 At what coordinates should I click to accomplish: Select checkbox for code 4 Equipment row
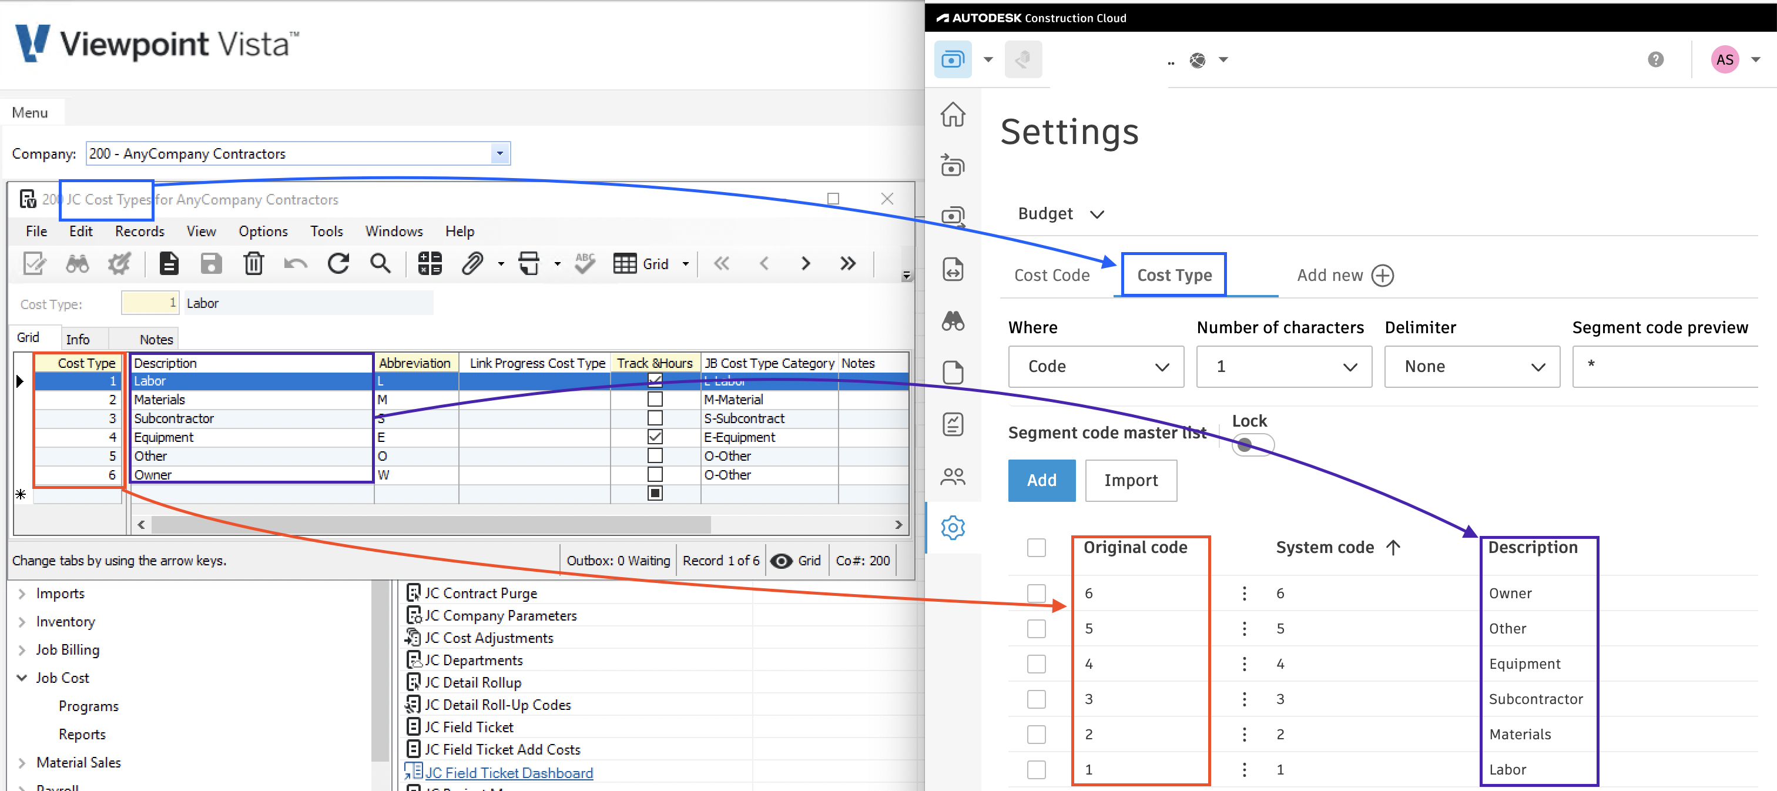[1036, 664]
